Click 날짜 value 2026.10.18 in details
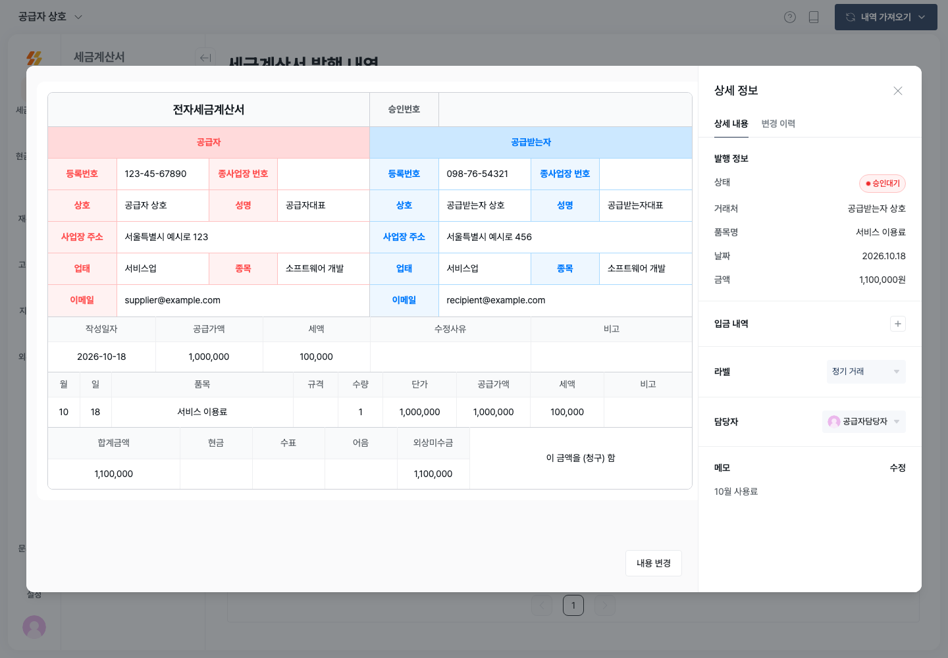This screenshot has height=658, width=948. [x=883, y=256]
